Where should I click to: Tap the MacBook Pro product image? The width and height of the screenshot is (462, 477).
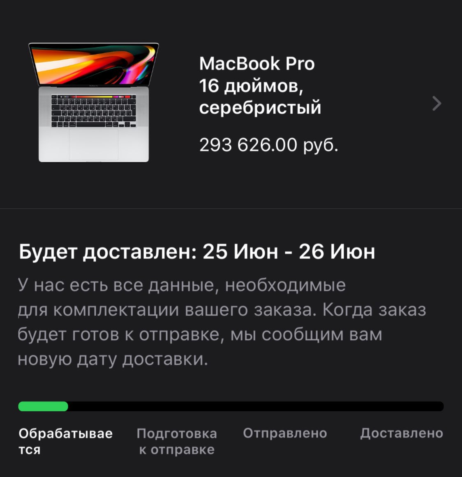pyautogui.click(x=93, y=102)
